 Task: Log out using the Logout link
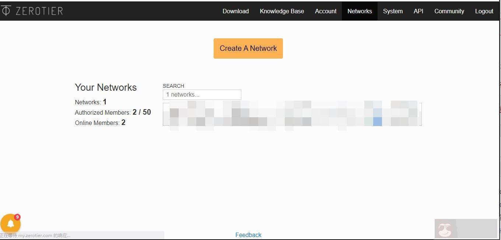(x=484, y=11)
